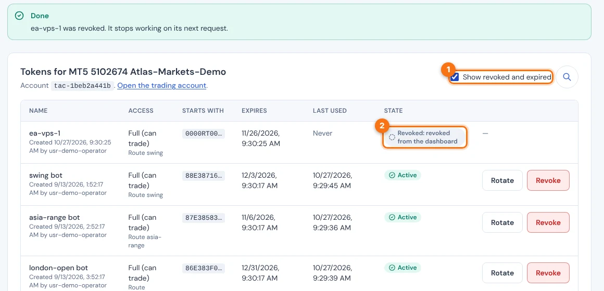Click token prefix 86E383F0…
Screen dimensions: 604x291
pos(204,268)
